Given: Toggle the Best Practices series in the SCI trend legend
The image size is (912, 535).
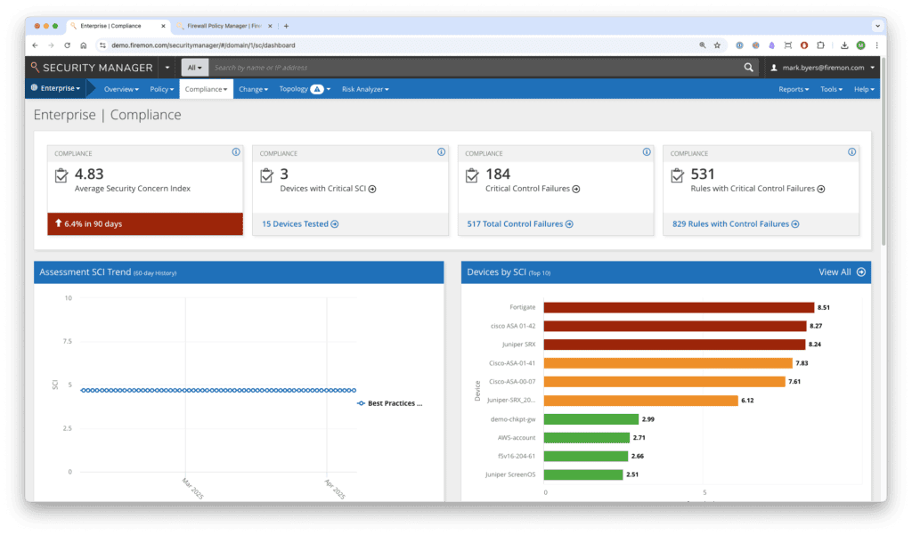Looking at the screenshot, I should [390, 402].
